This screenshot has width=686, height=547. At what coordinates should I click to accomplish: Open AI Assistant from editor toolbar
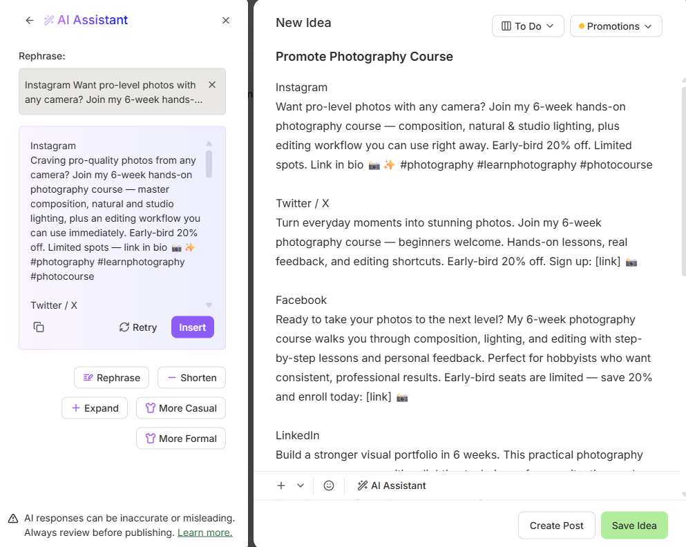click(392, 486)
